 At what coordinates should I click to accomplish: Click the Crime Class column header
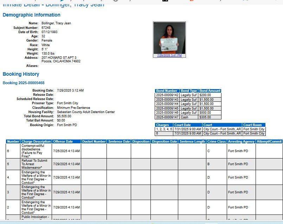217,142
